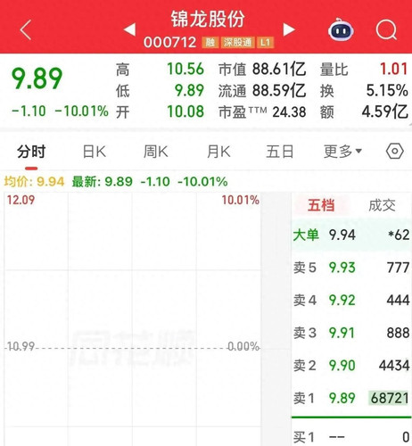The image size is (412, 446).
Task: Tap turnover rate 5.15%
Action: click(x=387, y=90)
